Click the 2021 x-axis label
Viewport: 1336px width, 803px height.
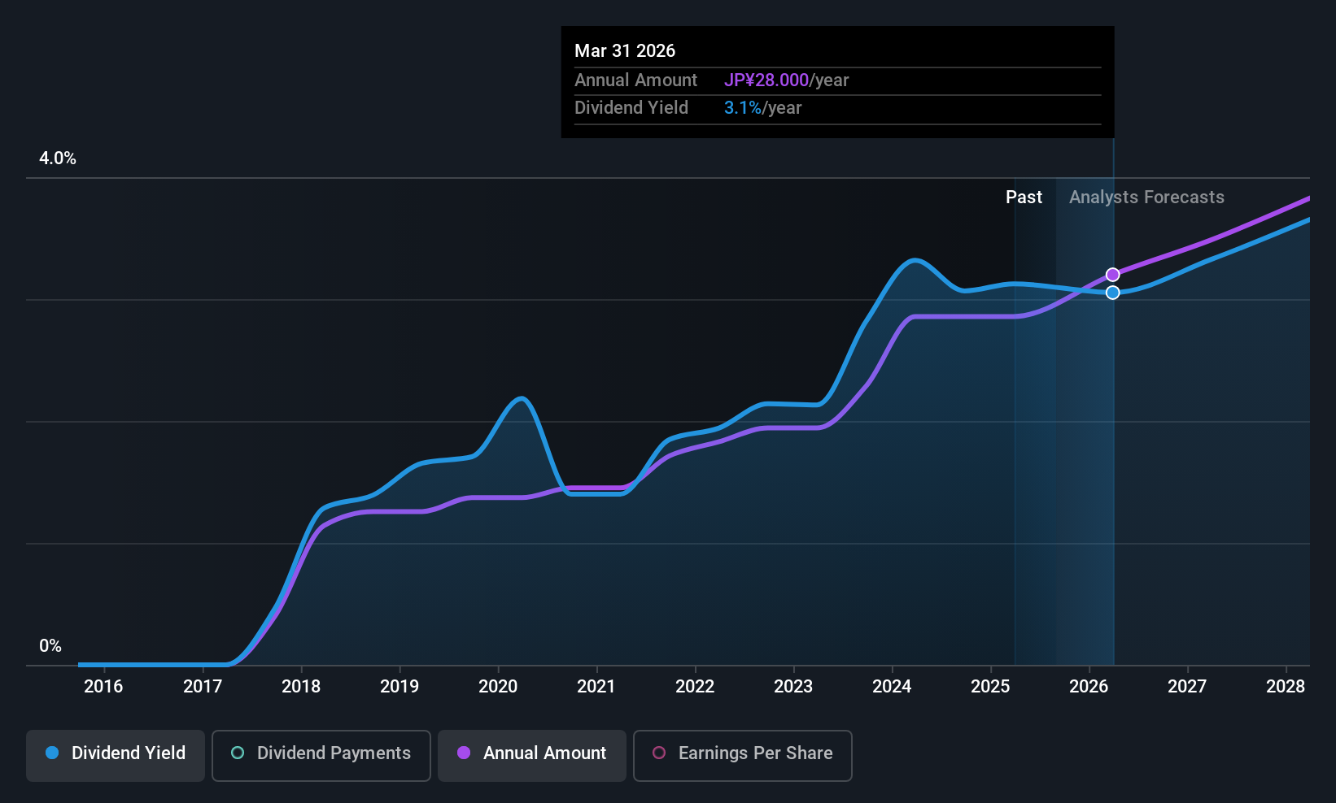click(x=596, y=687)
